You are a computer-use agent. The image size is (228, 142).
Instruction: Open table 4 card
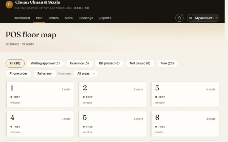tap(40, 124)
